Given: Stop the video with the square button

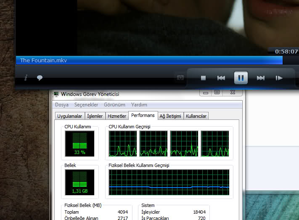Looking at the screenshot, I should [203, 78].
